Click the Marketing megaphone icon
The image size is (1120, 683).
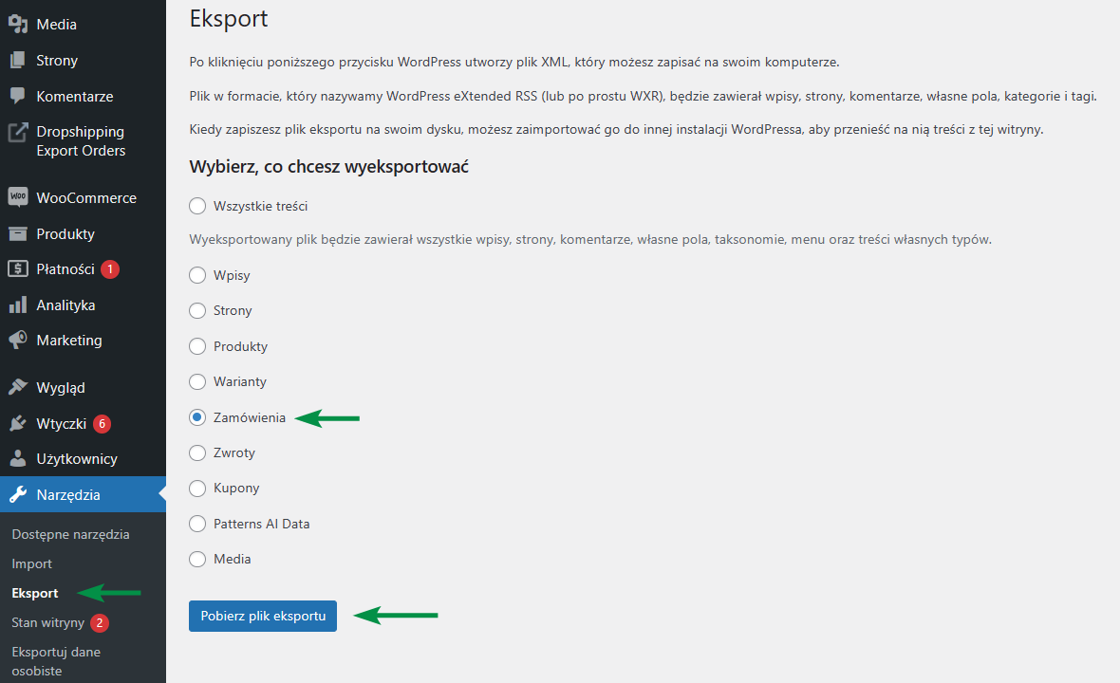pyautogui.click(x=18, y=340)
